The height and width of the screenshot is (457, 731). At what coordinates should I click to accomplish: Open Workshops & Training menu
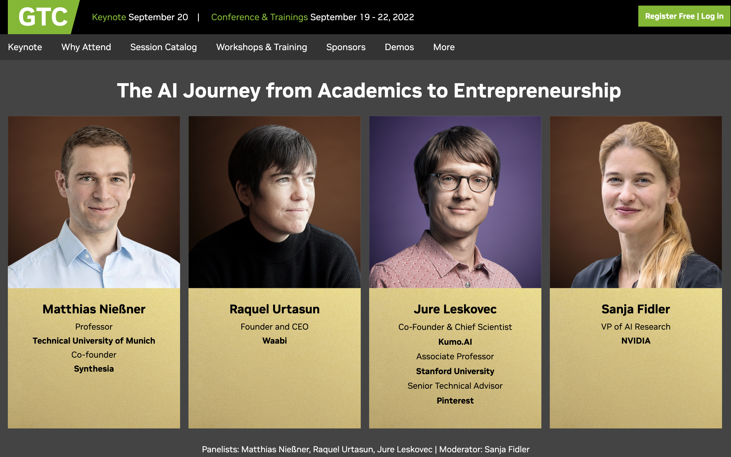(262, 47)
